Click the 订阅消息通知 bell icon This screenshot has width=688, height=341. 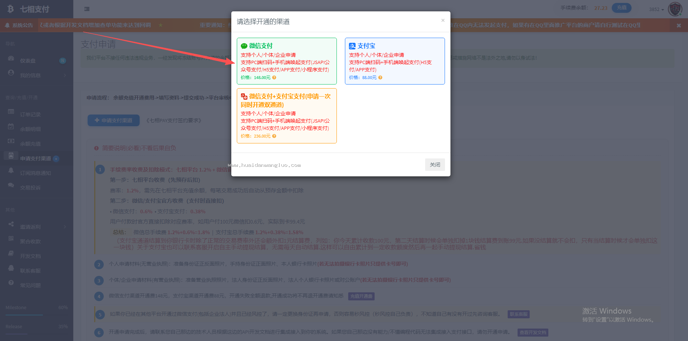click(x=11, y=170)
